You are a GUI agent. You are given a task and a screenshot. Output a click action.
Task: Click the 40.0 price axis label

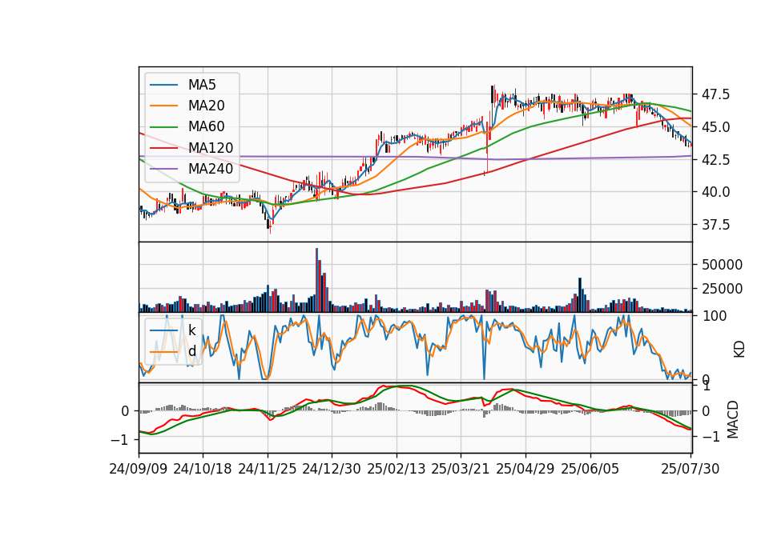pos(715,192)
